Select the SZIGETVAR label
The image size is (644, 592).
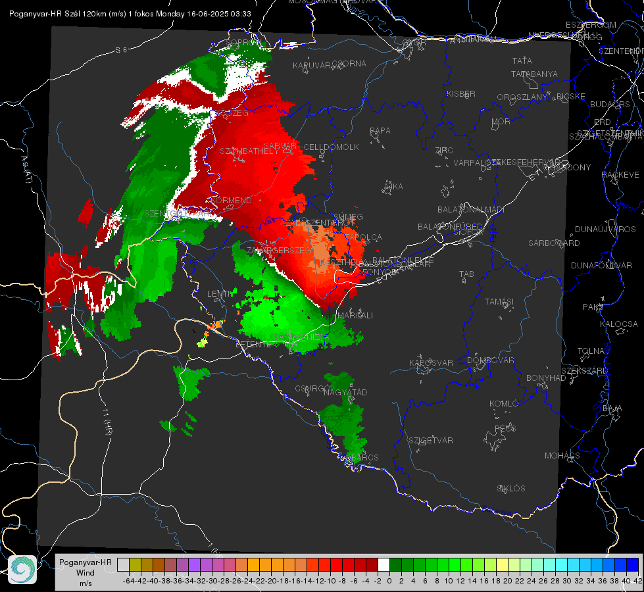[430, 441]
